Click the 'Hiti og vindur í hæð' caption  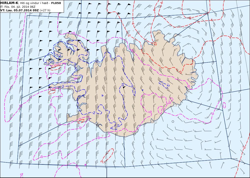[x=34, y=3]
